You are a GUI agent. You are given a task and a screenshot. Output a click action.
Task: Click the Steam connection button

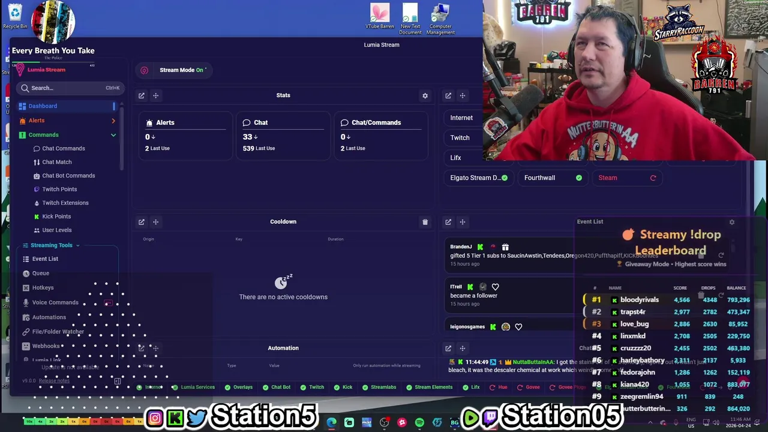click(626, 178)
